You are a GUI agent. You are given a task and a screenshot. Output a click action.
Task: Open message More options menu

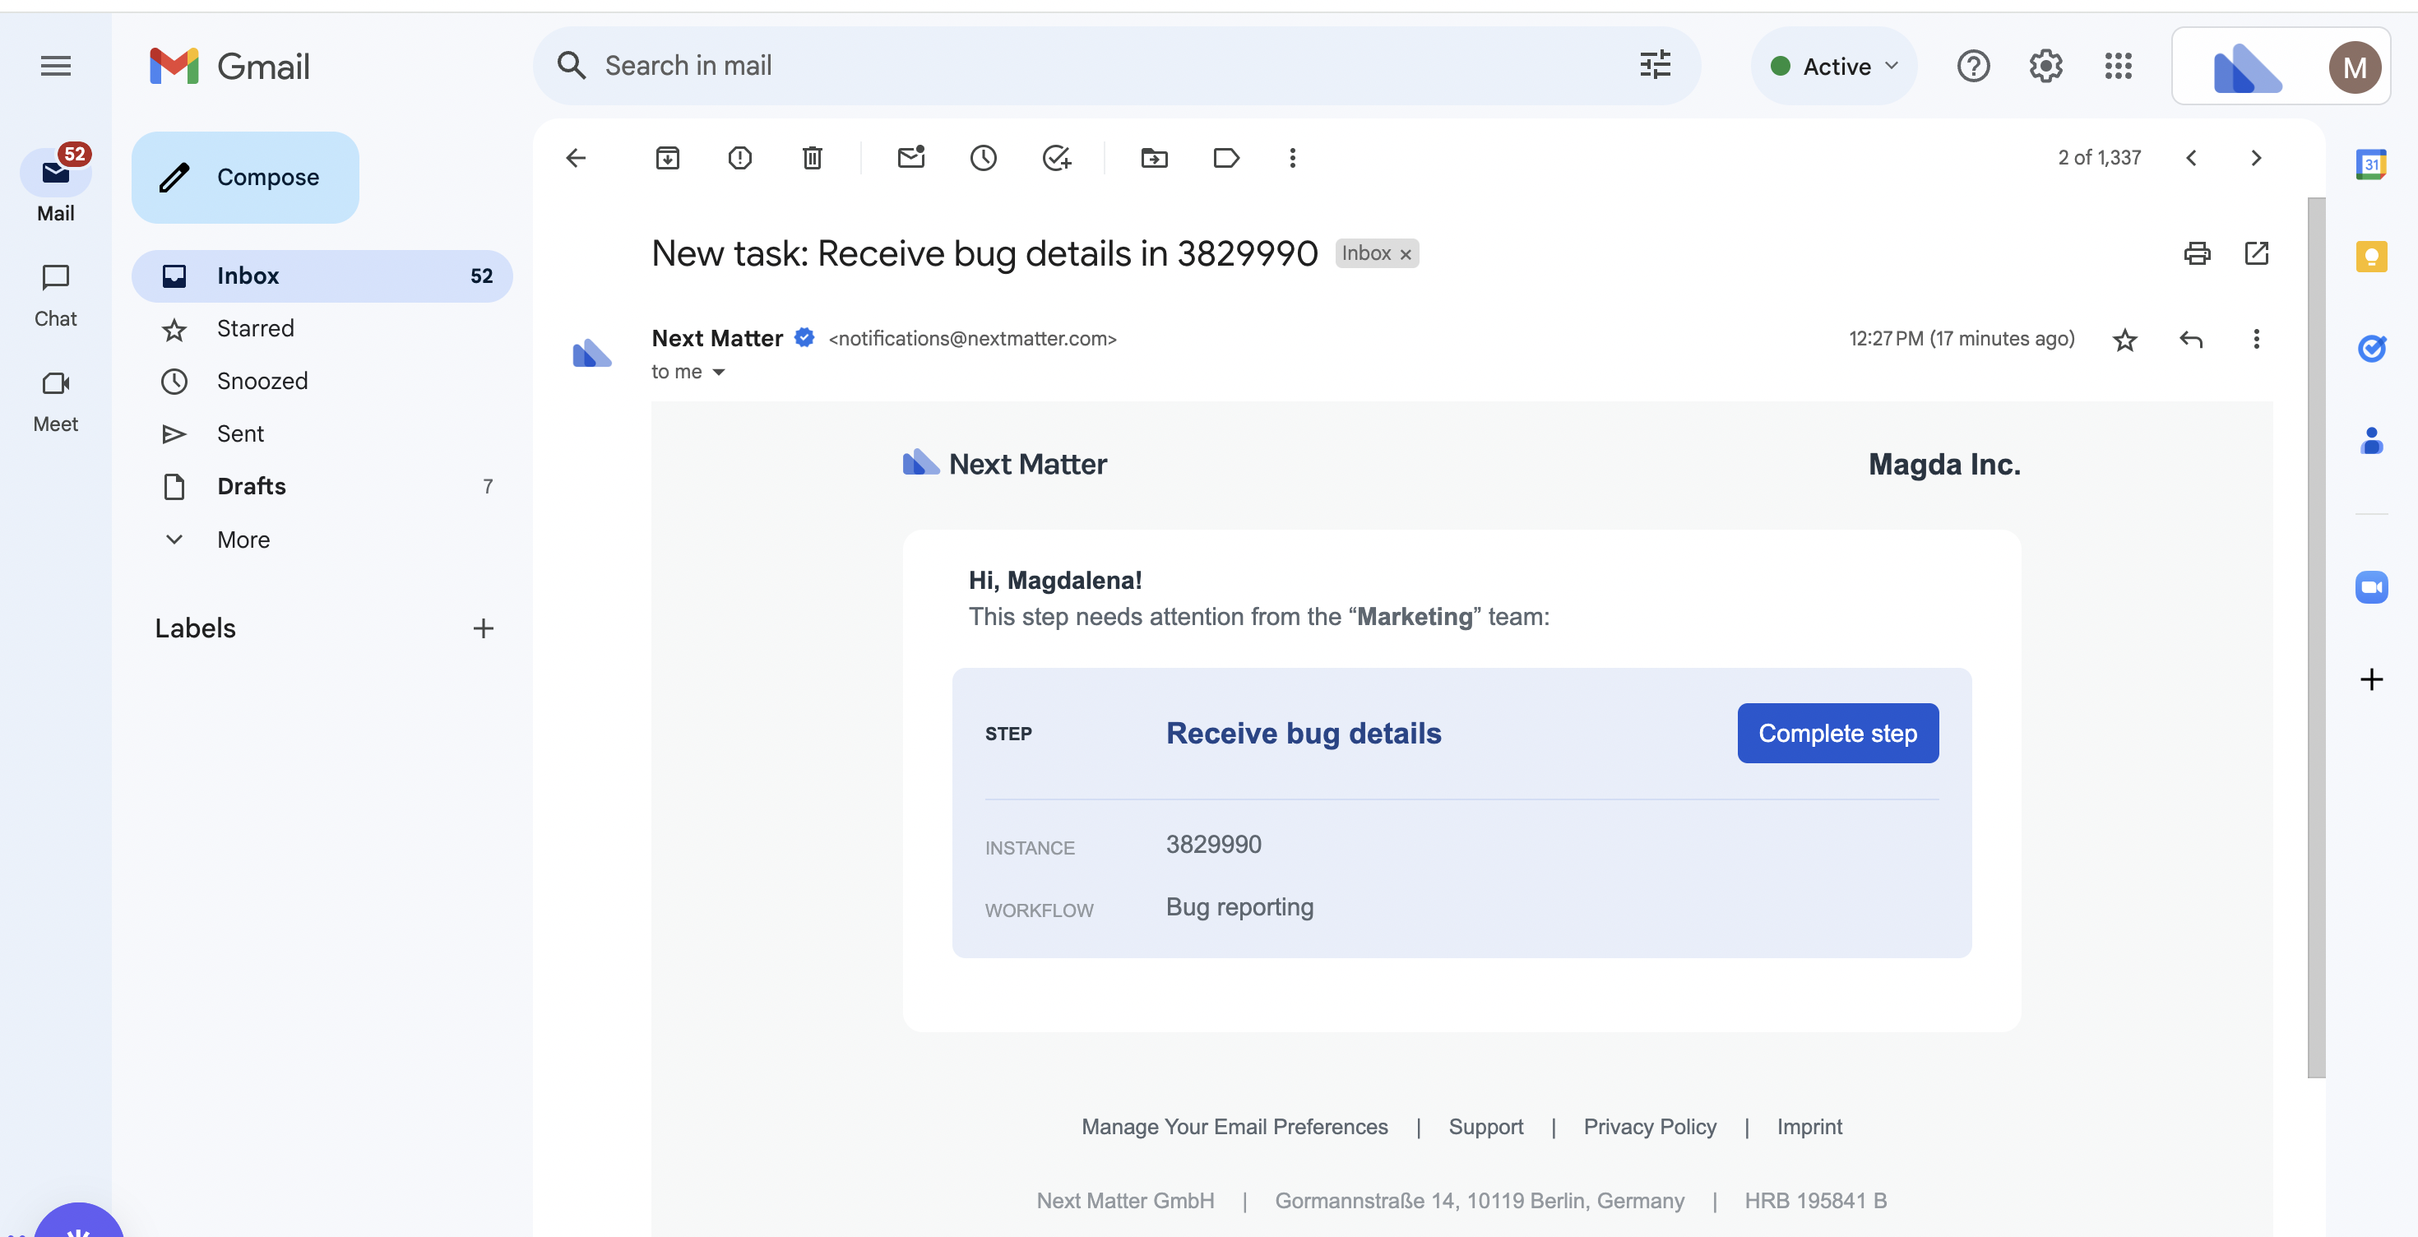point(2257,340)
